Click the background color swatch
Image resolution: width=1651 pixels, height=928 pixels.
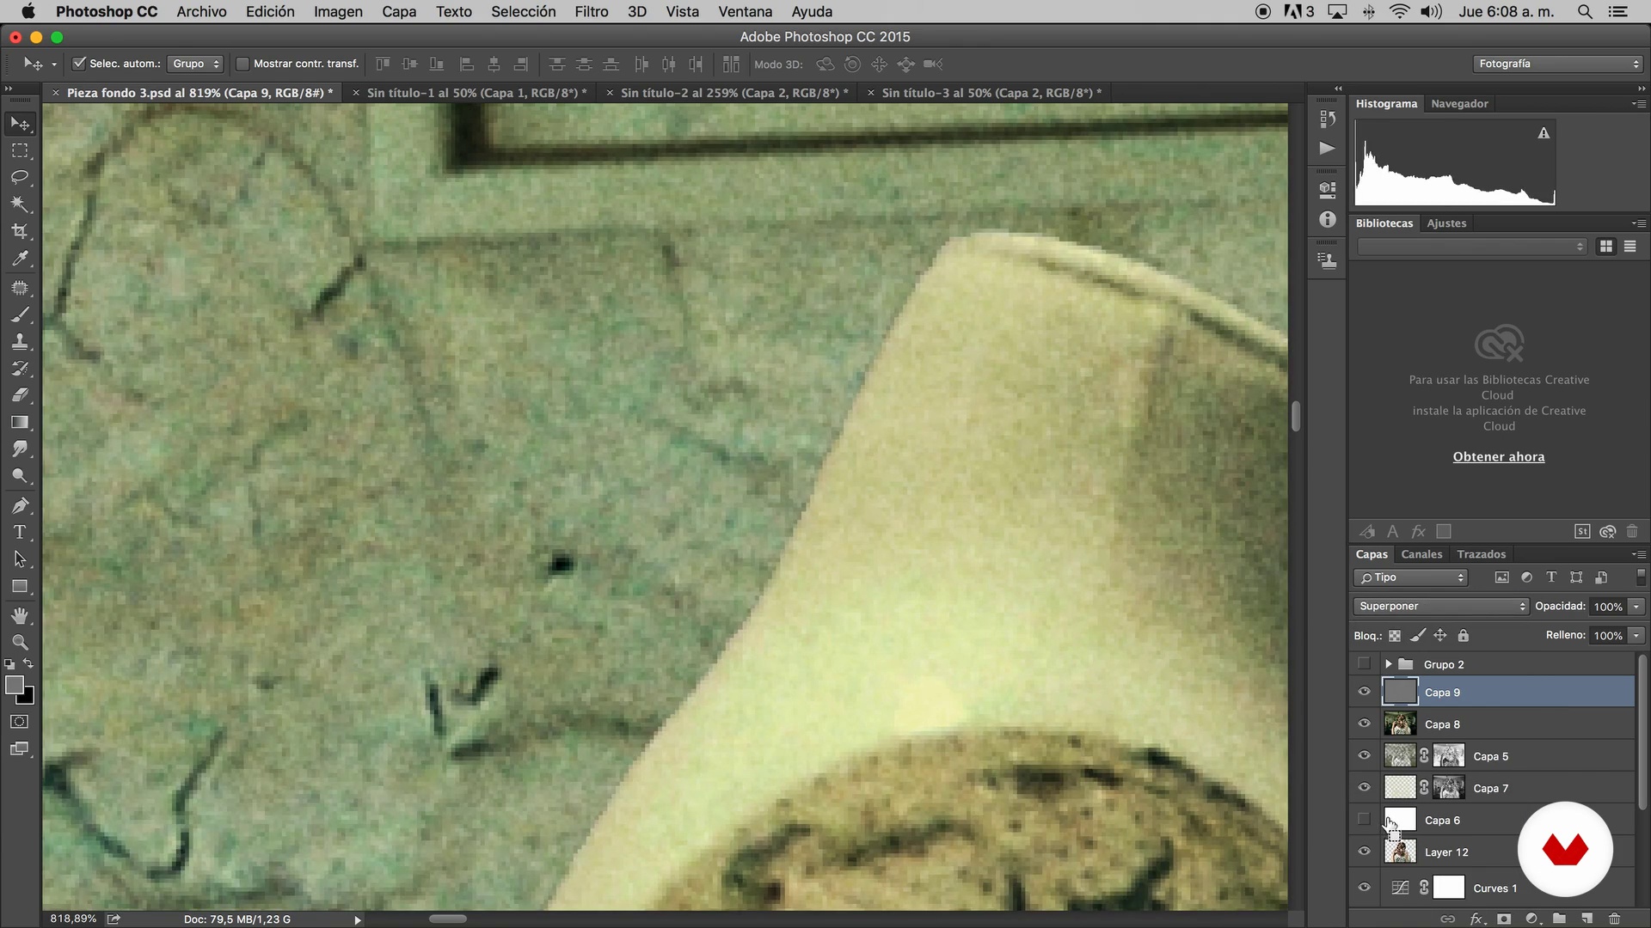28,697
